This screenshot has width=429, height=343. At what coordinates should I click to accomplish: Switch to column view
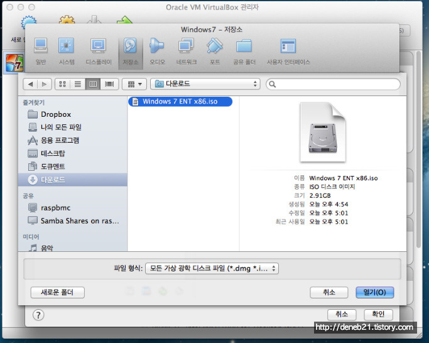[x=93, y=84]
